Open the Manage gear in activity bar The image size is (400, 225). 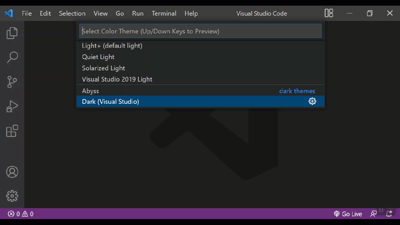tap(12, 196)
